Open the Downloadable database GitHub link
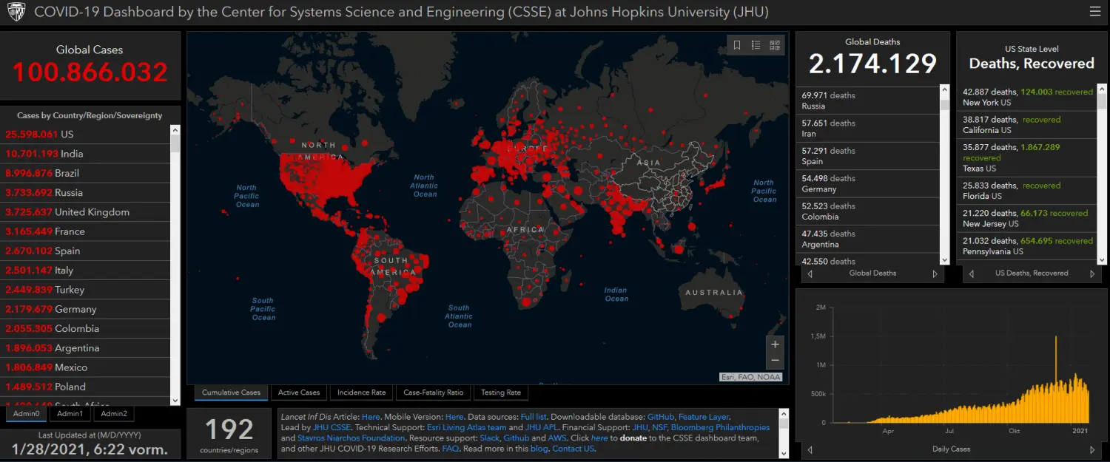The height and width of the screenshot is (462, 1110). 661,417
